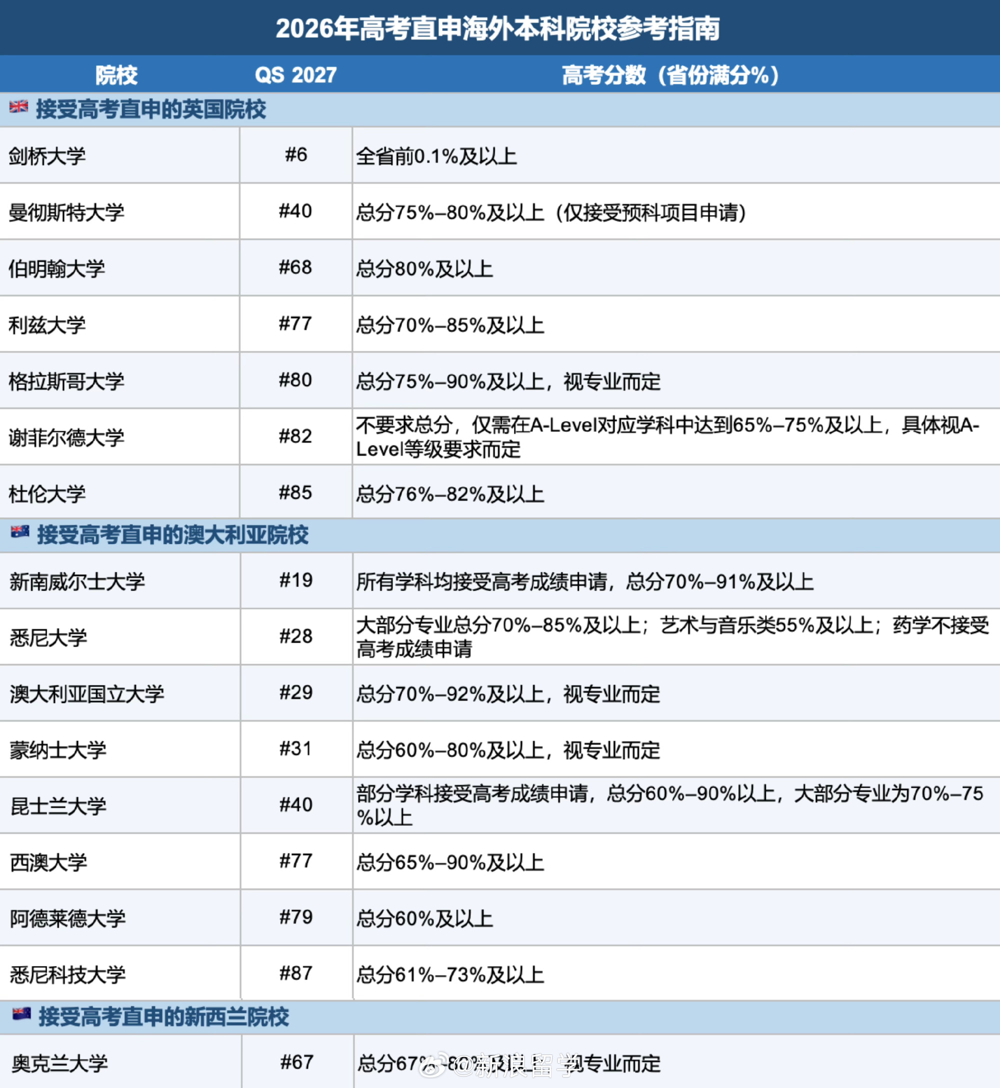Image resolution: width=1000 pixels, height=1088 pixels.
Task: Click the 悉尼大学 score requirement text
Action: [672, 637]
